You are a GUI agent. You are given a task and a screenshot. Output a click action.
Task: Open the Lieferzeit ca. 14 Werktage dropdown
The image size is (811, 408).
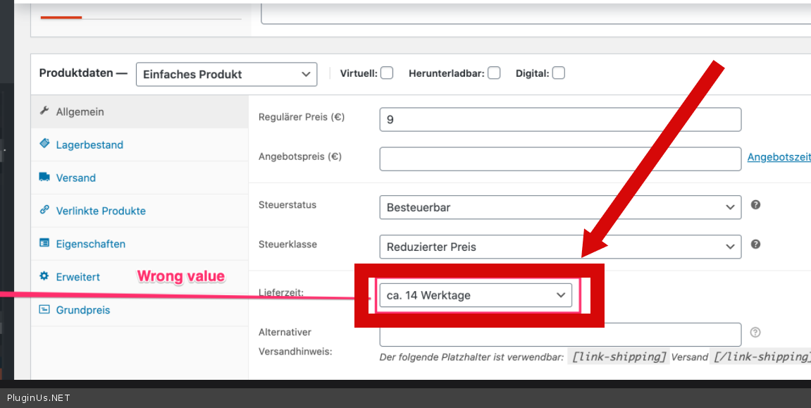tap(476, 295)
